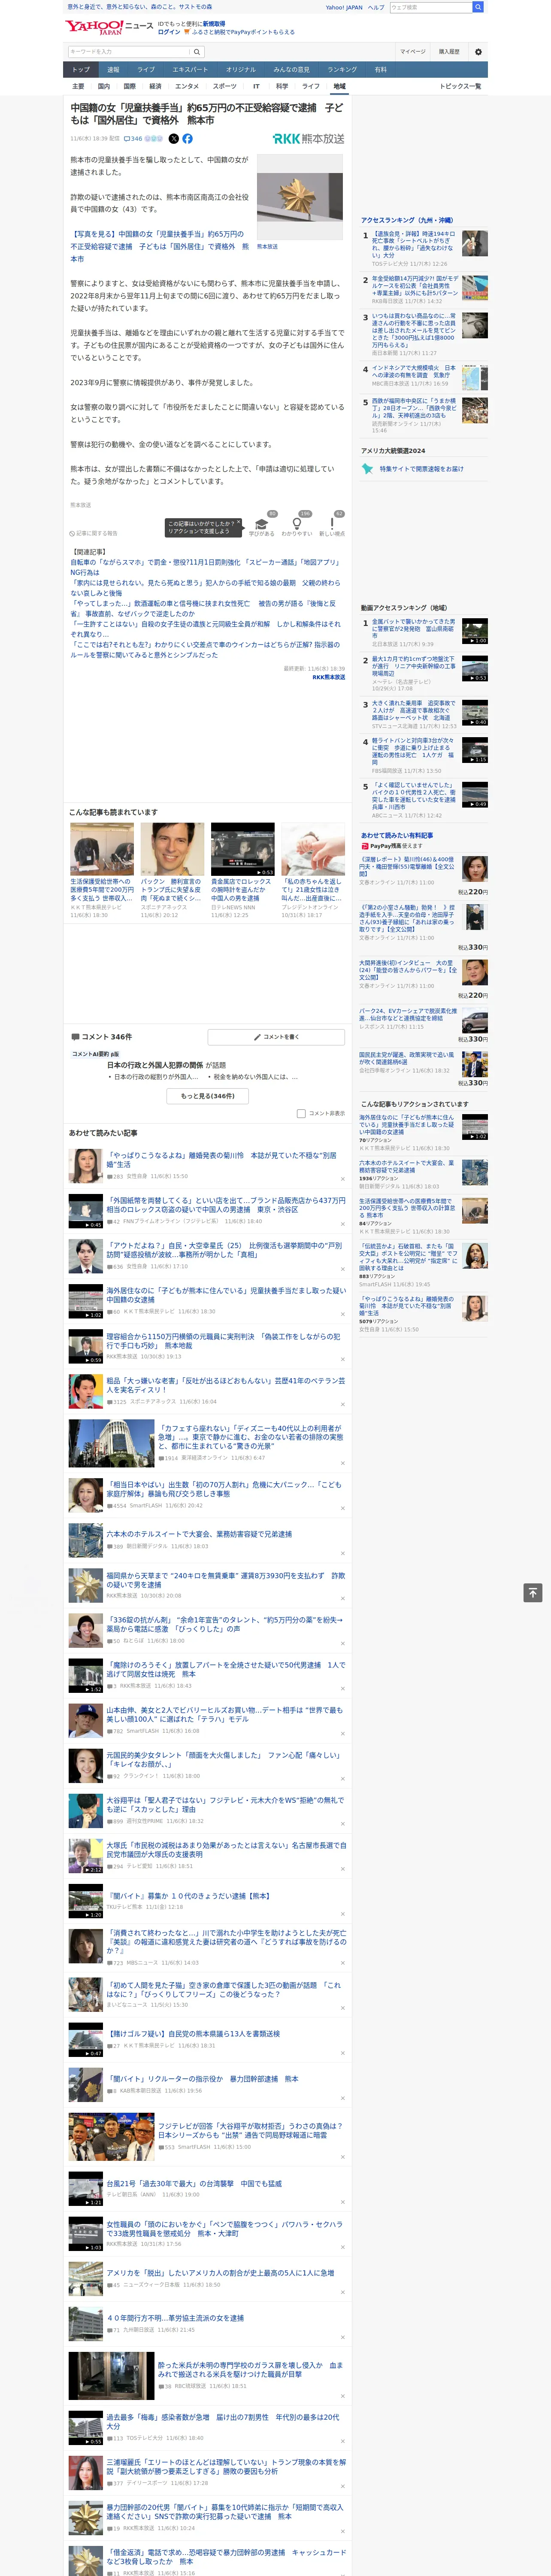Click the scroll-to-top arrow button
The width and height of the screenshot is (551, 2576).
(x=532, y=1592)
